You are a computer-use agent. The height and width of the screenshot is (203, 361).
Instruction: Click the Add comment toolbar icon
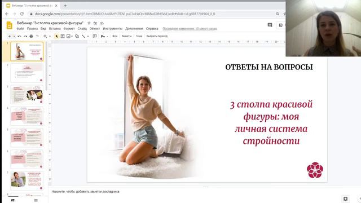click(95, 36)
